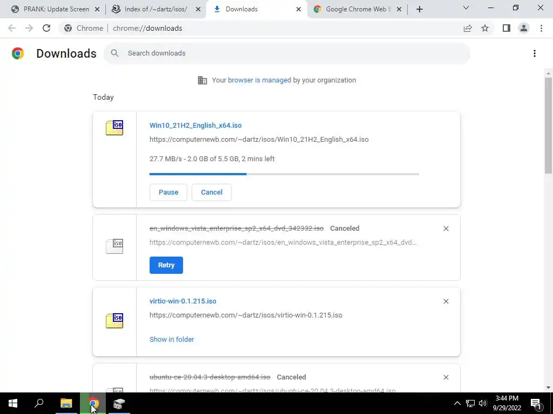Retry the Vista enterprise iso download
Screen dimensions: 553x414
[x=166, y=265]
